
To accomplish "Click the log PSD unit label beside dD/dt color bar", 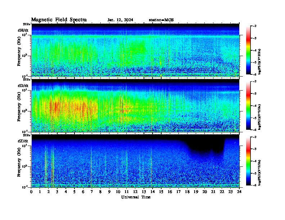I will point(259,117).
